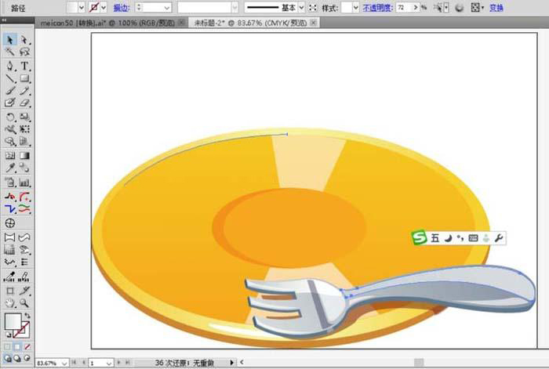Screen dimensions: 549x369
Task: Click the blue zigzag plugin tool
Action: [x=9, y=209]
